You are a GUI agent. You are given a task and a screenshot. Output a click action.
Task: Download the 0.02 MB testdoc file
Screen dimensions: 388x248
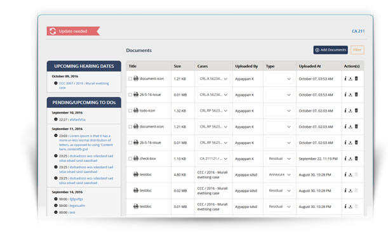point(351,191)
